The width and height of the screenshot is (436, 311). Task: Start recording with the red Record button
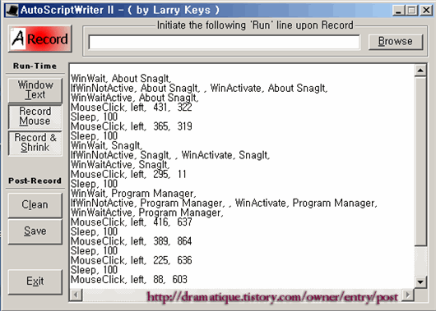point(40,39)
